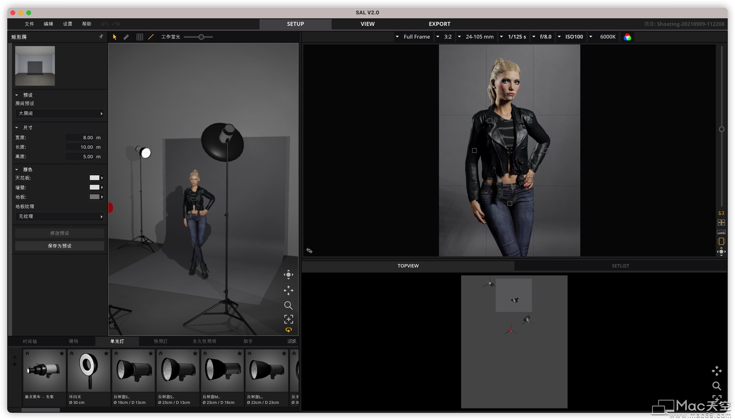The image size is (735, 420).
Task: Click the four-arrow pan icon in 3D viewport
Action: [x=288, y=290]
